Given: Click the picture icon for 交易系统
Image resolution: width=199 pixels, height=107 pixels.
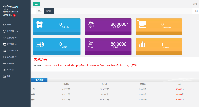Looking at the screenshot, I should pos(5,51).
